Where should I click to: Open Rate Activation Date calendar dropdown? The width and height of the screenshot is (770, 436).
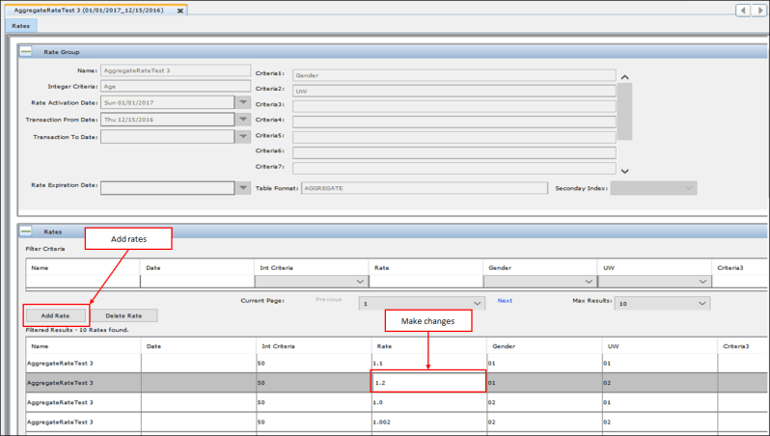(243, 102)
